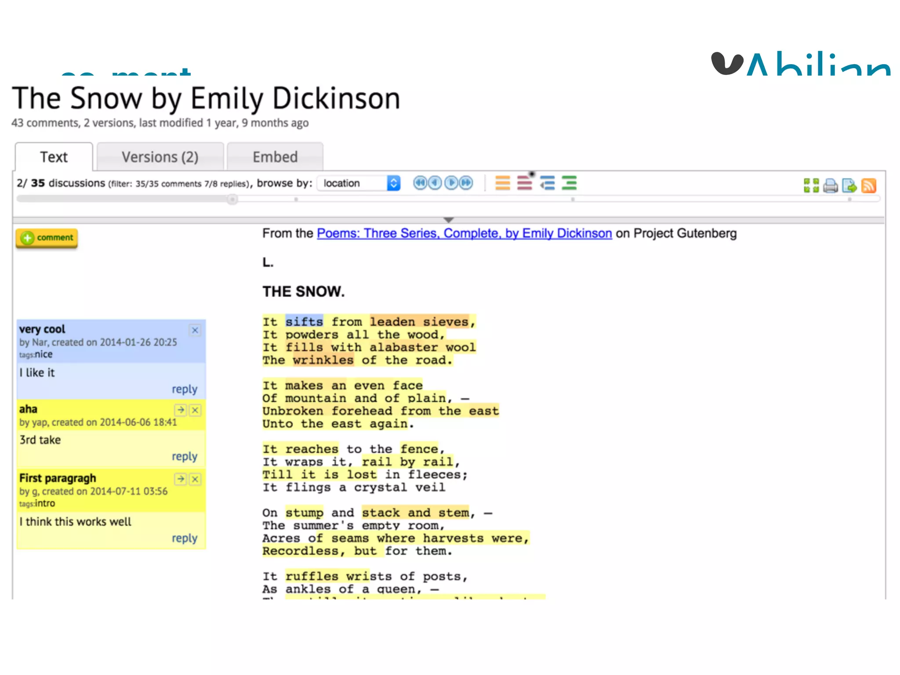The width and height of the screenshot is (900, 675).
Task: Toggle fullscreen with green arrows icon
Action: (811, 185)
